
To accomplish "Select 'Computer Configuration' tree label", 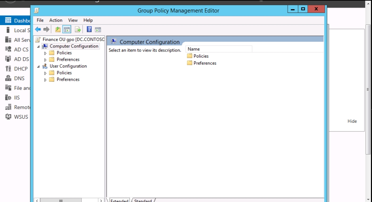I will [x=74, y=46].
